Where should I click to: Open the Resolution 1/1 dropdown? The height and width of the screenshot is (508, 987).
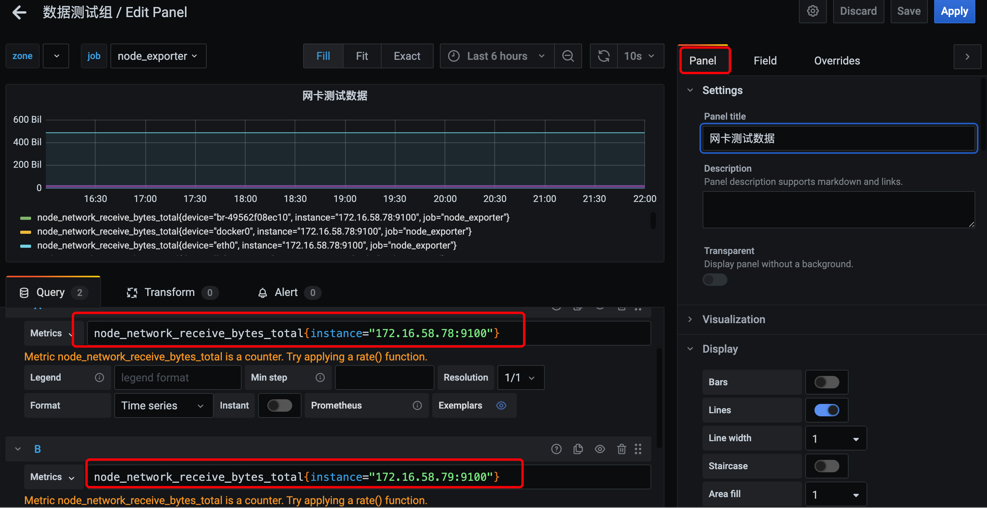521,378
